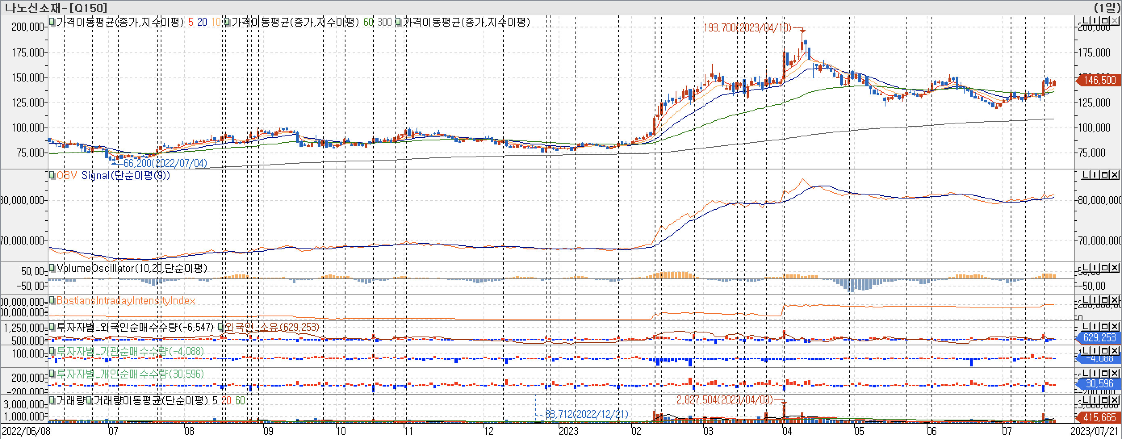
Task: Click maximize icon of the OBV panel
Action: click(x=1105, y=175)
